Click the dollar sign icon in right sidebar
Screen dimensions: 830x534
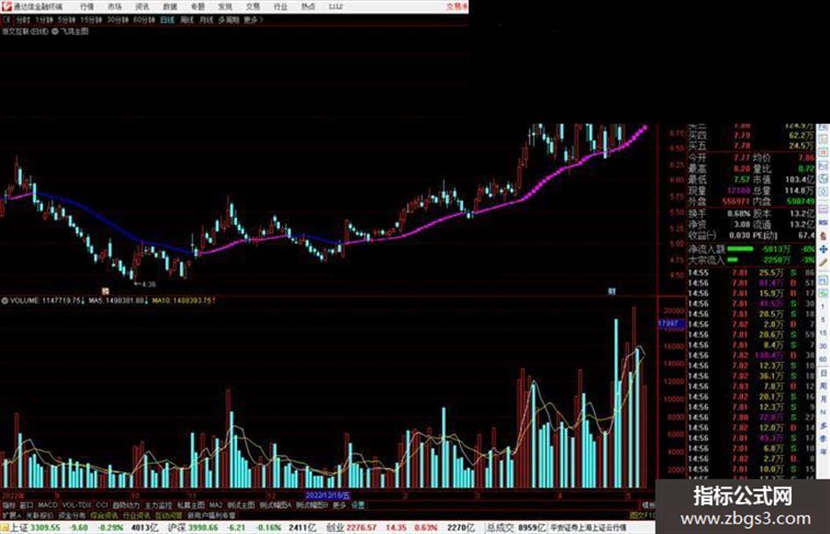click(823, 236)
